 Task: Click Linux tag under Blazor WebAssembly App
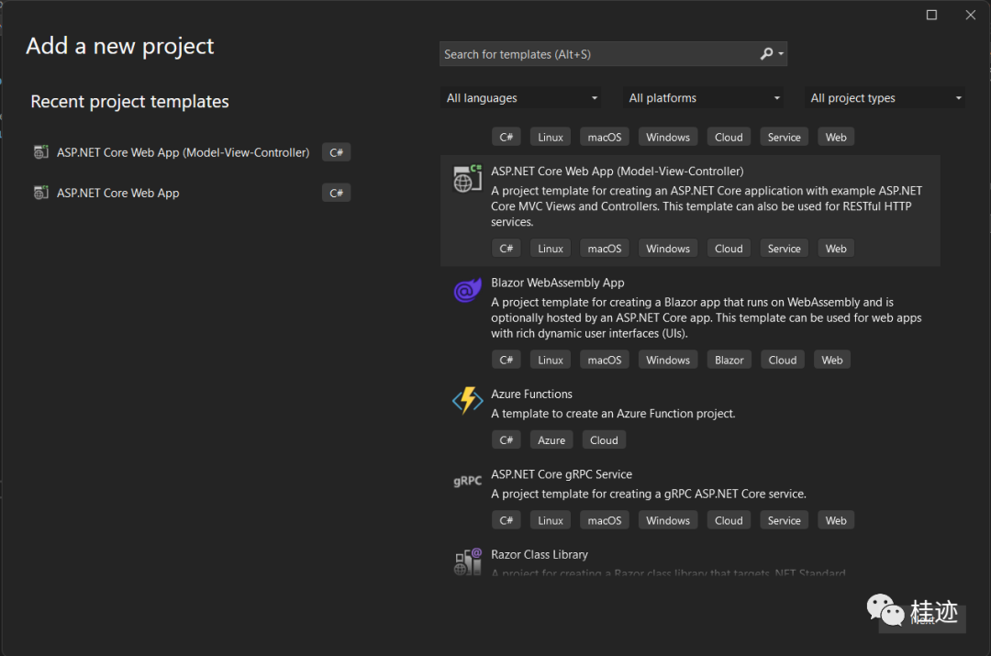tap(551, 360)
